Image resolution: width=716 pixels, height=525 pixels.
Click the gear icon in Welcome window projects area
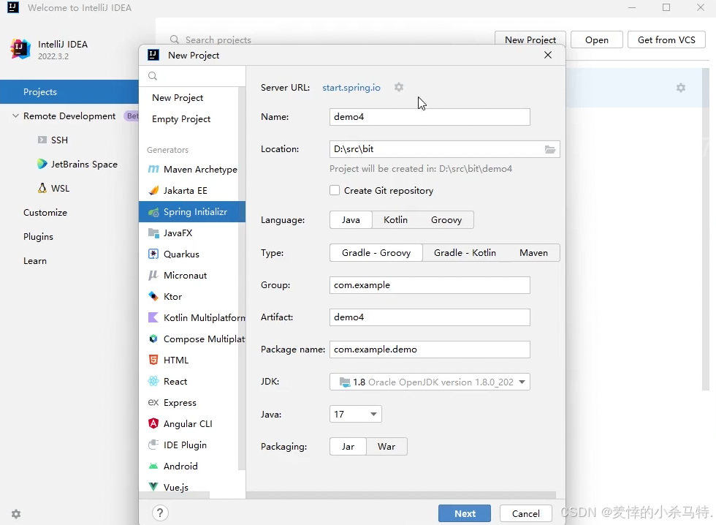pos(681,88)
